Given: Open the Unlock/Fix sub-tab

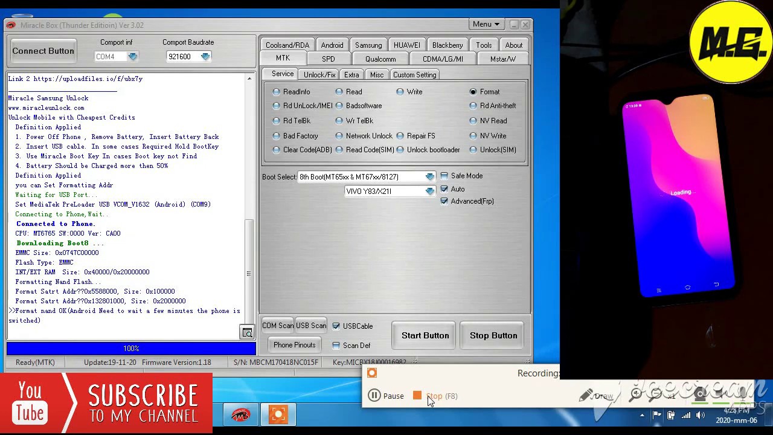Looking at the screenshot, I should pos(319,75).
